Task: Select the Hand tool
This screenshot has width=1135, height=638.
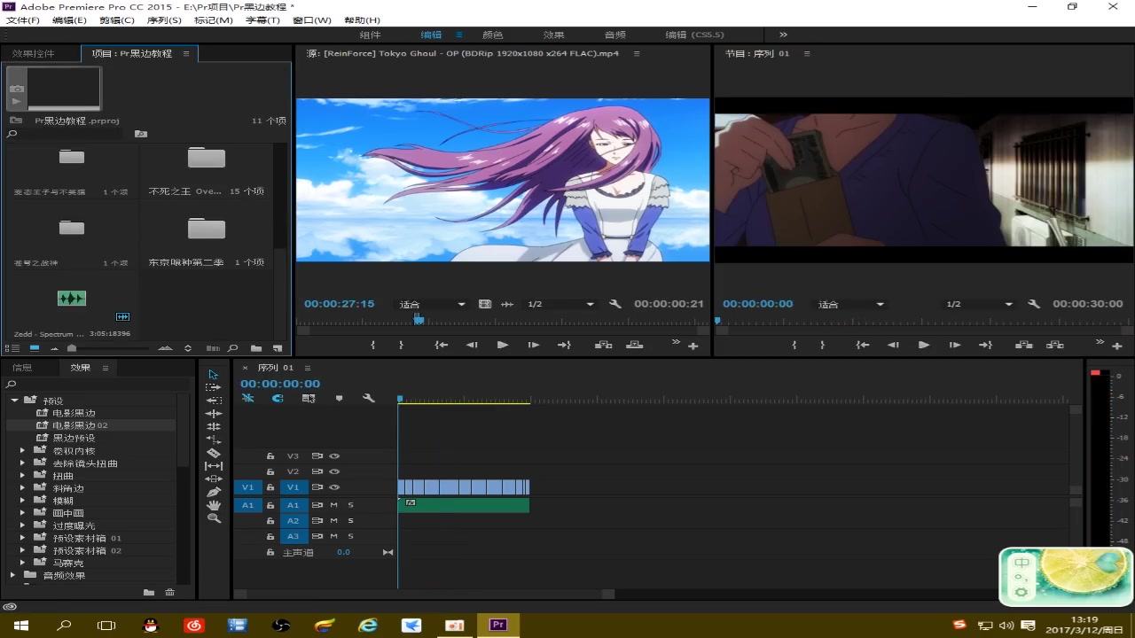Action: tap(214, 505)
